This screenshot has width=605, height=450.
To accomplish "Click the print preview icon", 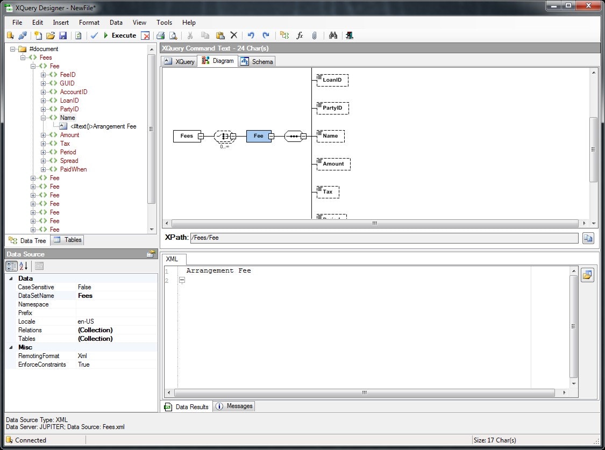I will 173,35.
